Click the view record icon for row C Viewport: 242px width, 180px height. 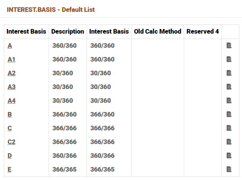[x=229, y=128]
